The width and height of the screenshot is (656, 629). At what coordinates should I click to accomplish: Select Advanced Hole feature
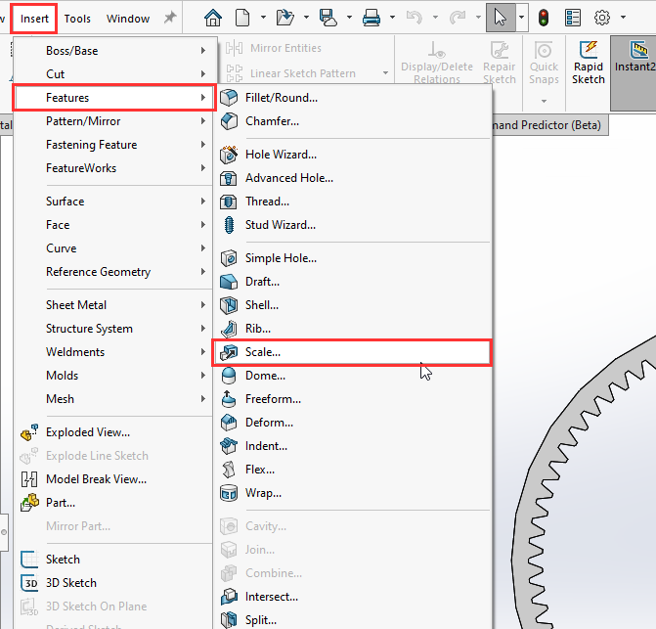pos(352,178)
